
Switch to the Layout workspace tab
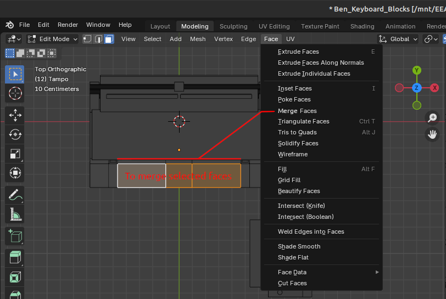(x=160, y=26)
